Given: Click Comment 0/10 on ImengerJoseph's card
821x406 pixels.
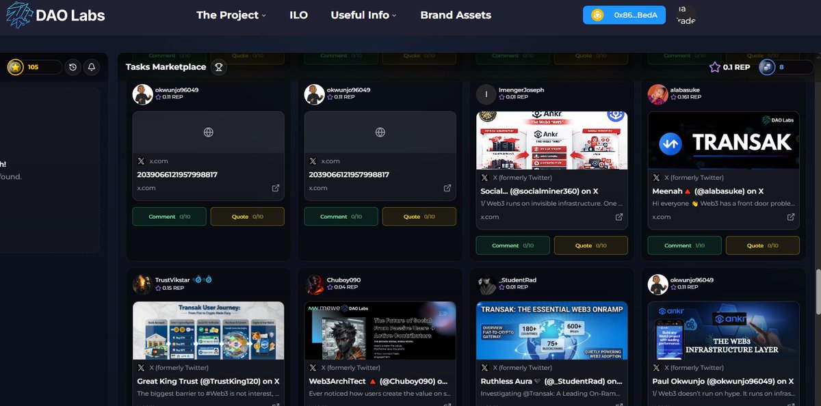Looking at the screenshot, I should point(513,245).
